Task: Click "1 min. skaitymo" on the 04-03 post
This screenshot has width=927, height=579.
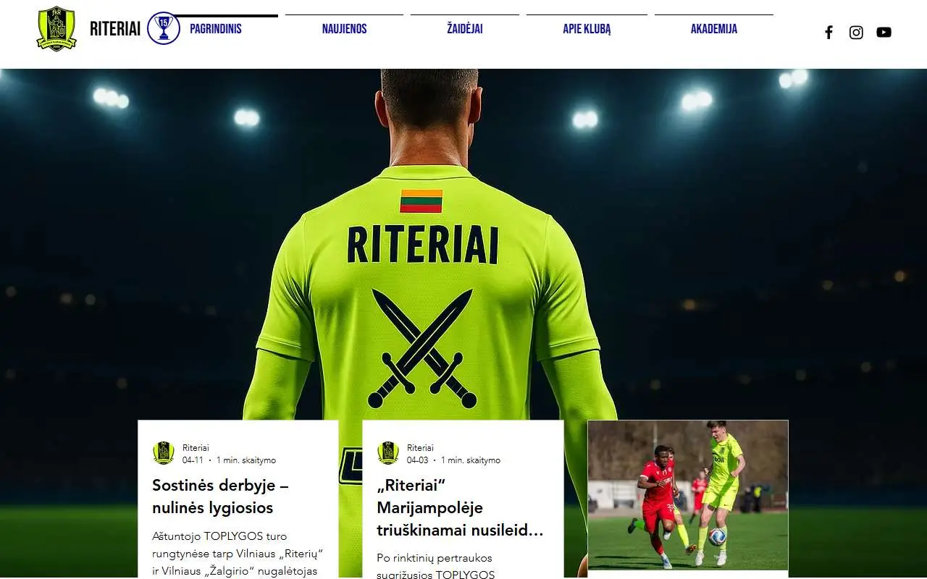Action: (471, 460)
